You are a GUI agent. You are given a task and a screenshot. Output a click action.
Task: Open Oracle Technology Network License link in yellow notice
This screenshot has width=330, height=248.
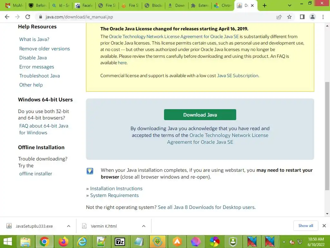coord(174,36)
